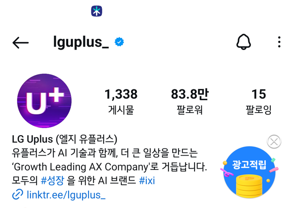Close the floating 광고적립 ad bubble
This screenshot has height=208, width=303.
tap(274, 142)
